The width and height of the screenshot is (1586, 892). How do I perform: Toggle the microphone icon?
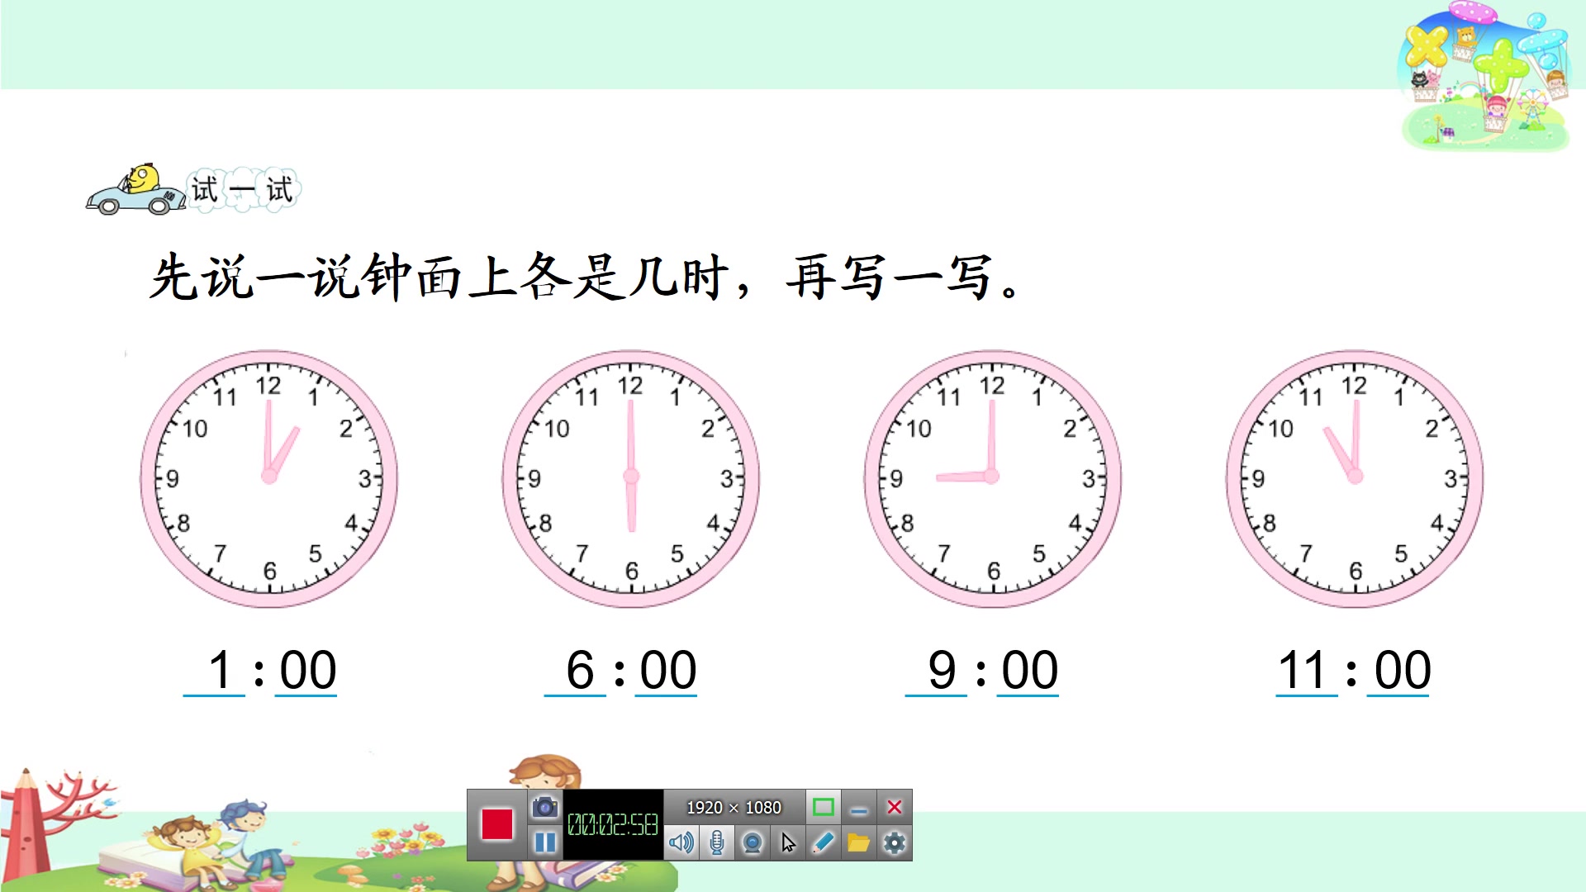[x=718, y=842]
